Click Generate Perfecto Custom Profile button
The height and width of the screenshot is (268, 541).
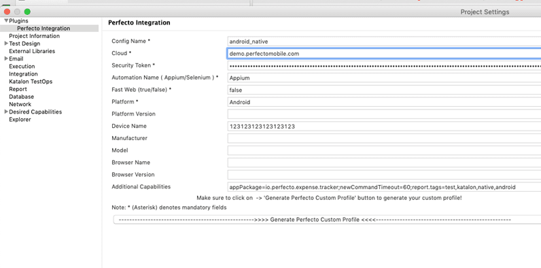click(327, 220)
